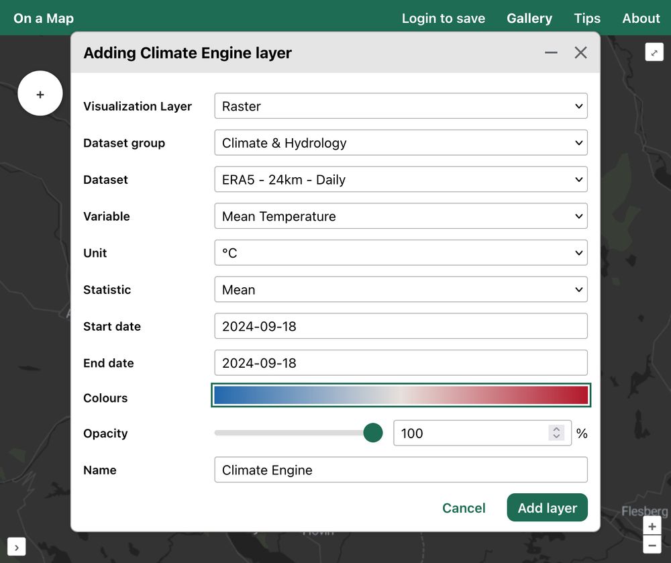The image size is (671, 563).
Task: Click the Opacity label
Action: [105, 433]
